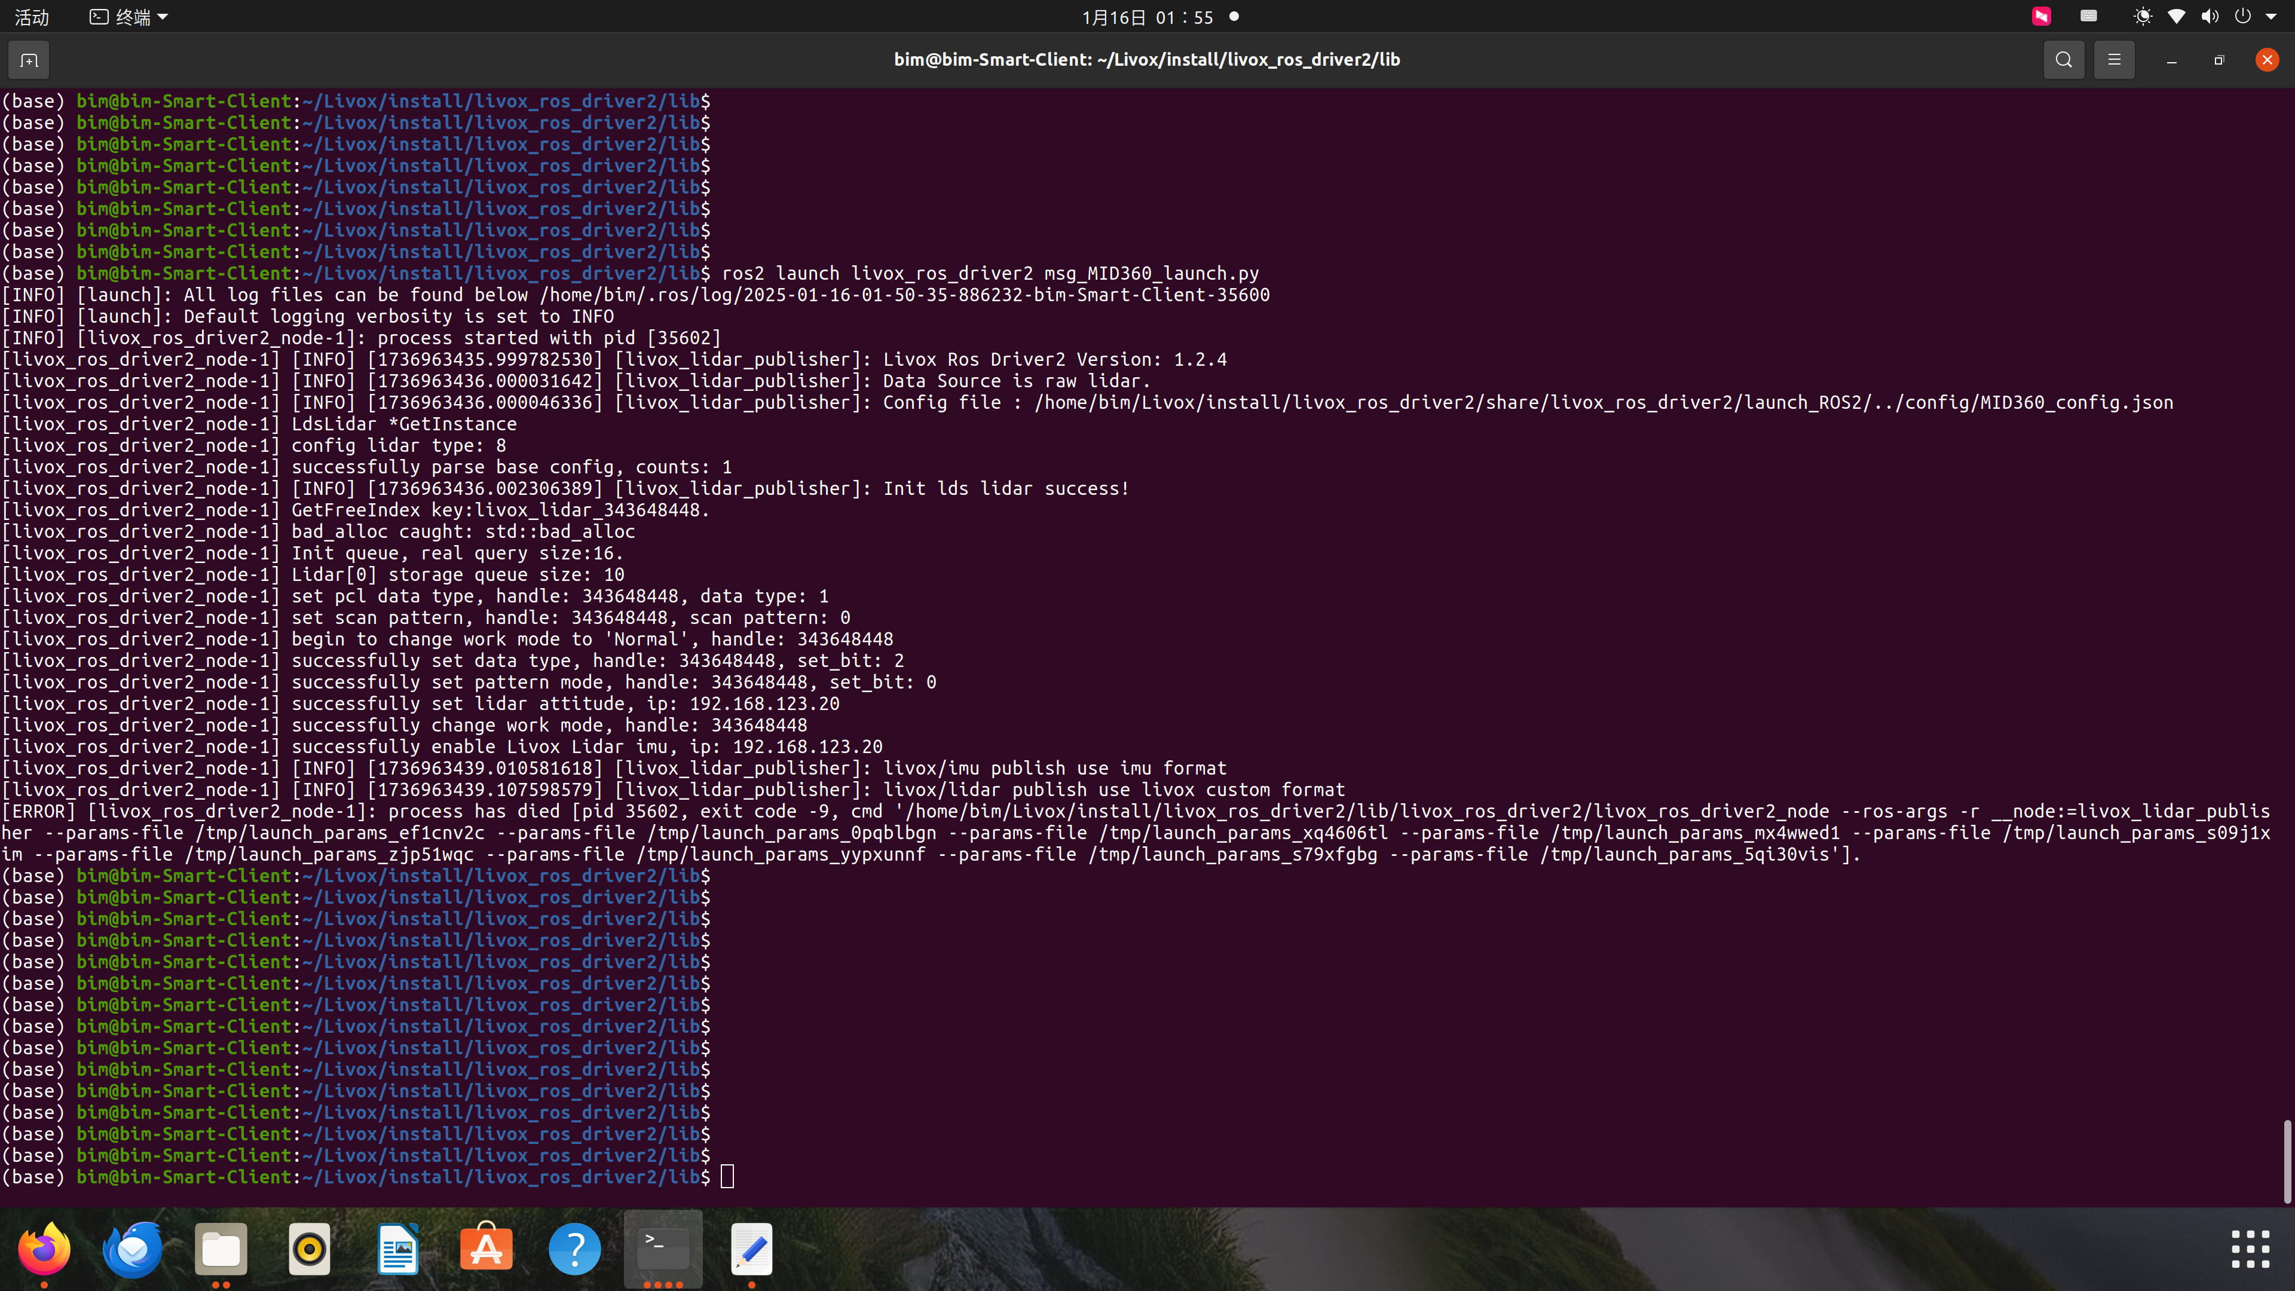Expand the system status menu chevron
Image resolution: width=2295 pixels, height=1291 pixels.
2275,16
